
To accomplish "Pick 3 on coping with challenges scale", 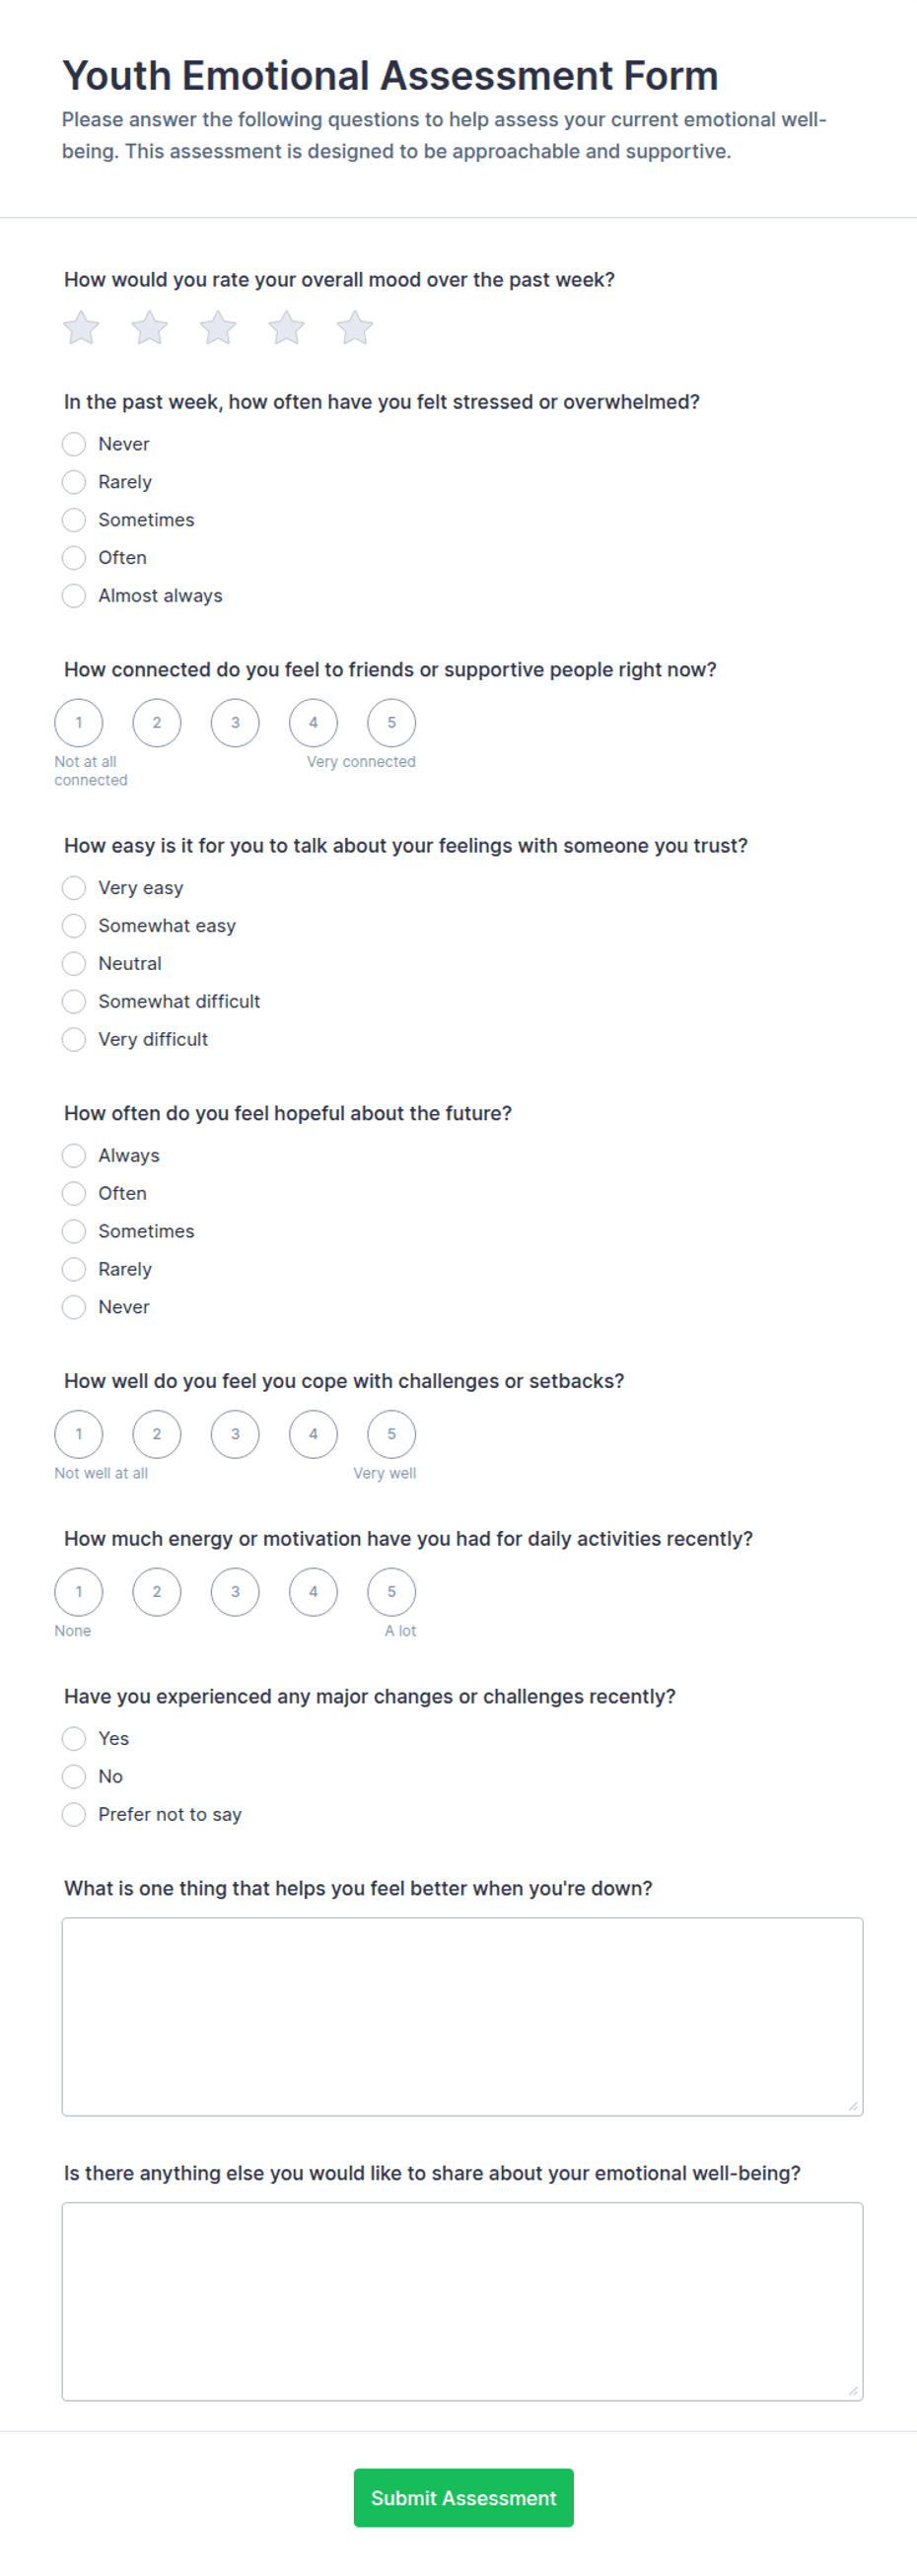I will (235, 1435).
